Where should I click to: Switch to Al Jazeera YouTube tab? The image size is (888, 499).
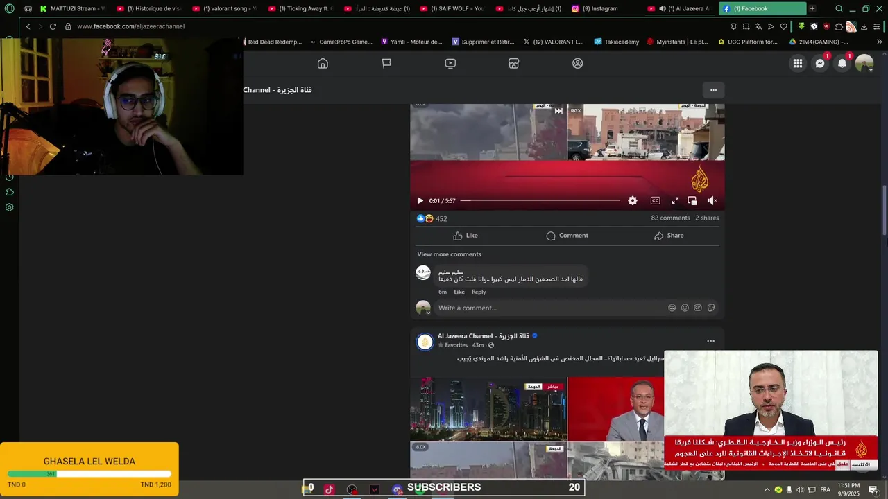tap(679, 9)
